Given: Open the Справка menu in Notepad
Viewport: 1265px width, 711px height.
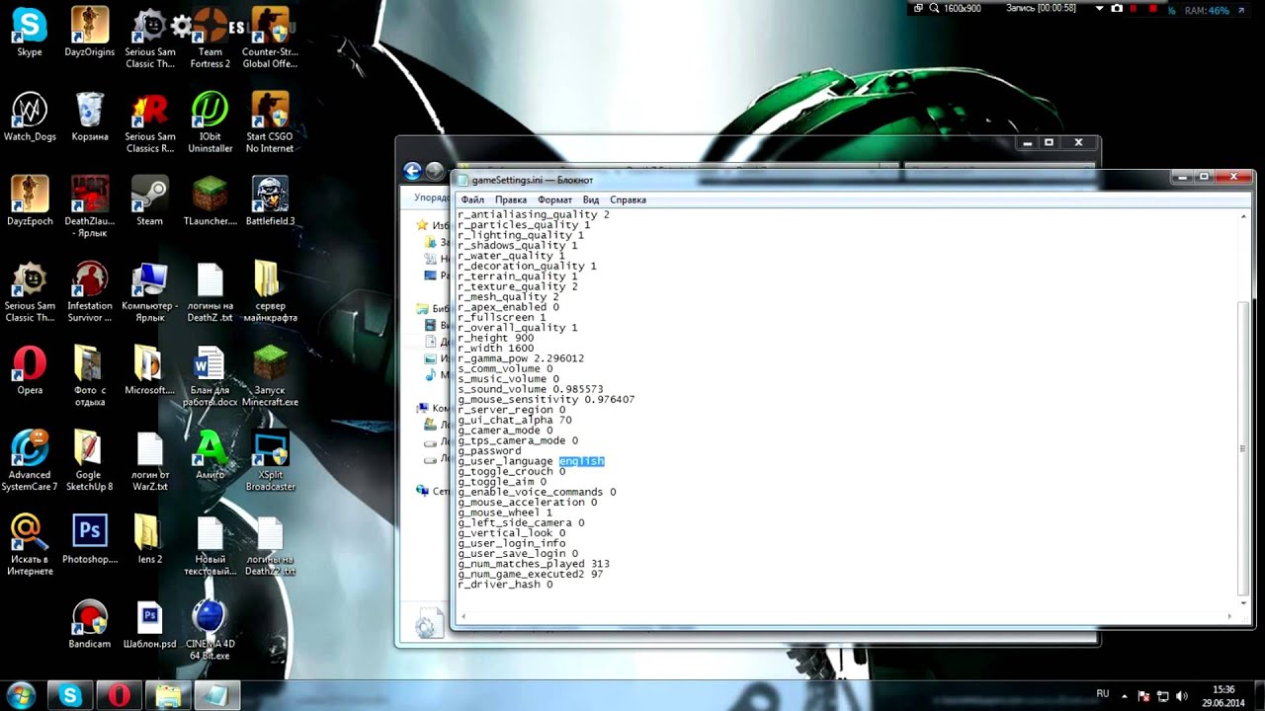Looking at the screenshot, I should coord(628,199).
